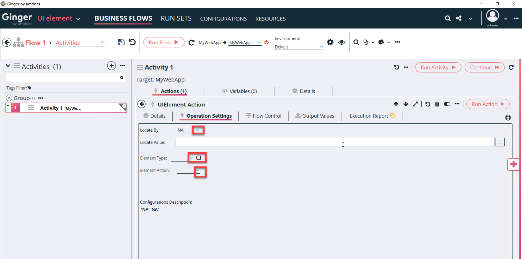The image size is (522, 259).
Task: Click the Run Flow button
Action: (164, 42)
